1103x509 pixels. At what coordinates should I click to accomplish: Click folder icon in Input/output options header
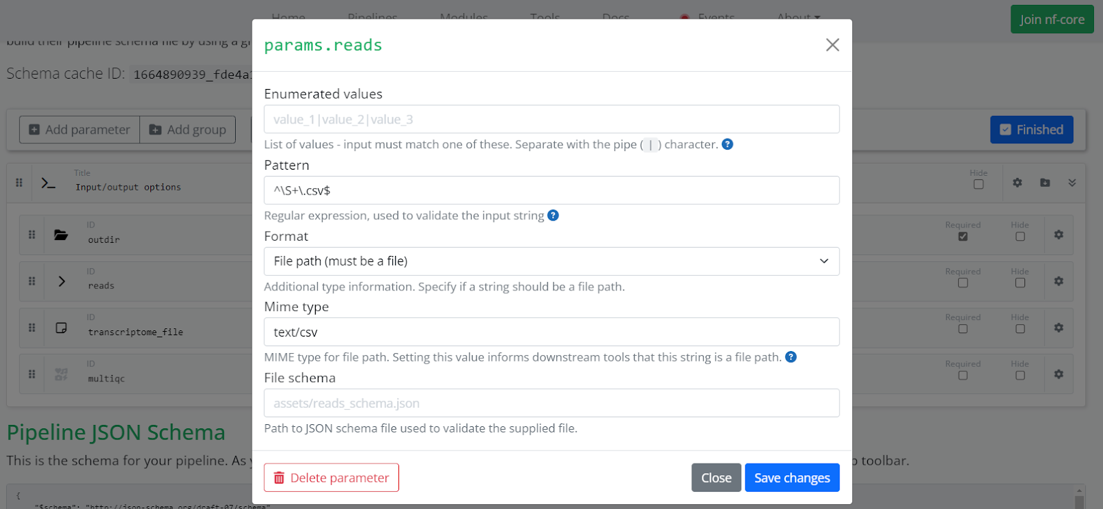click(1045, 183)
